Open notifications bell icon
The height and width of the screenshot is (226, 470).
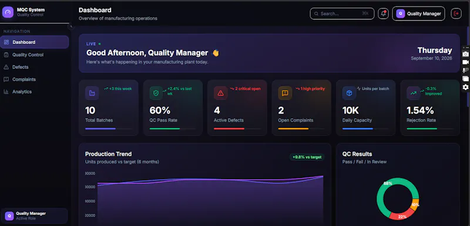tap(383, 13)
